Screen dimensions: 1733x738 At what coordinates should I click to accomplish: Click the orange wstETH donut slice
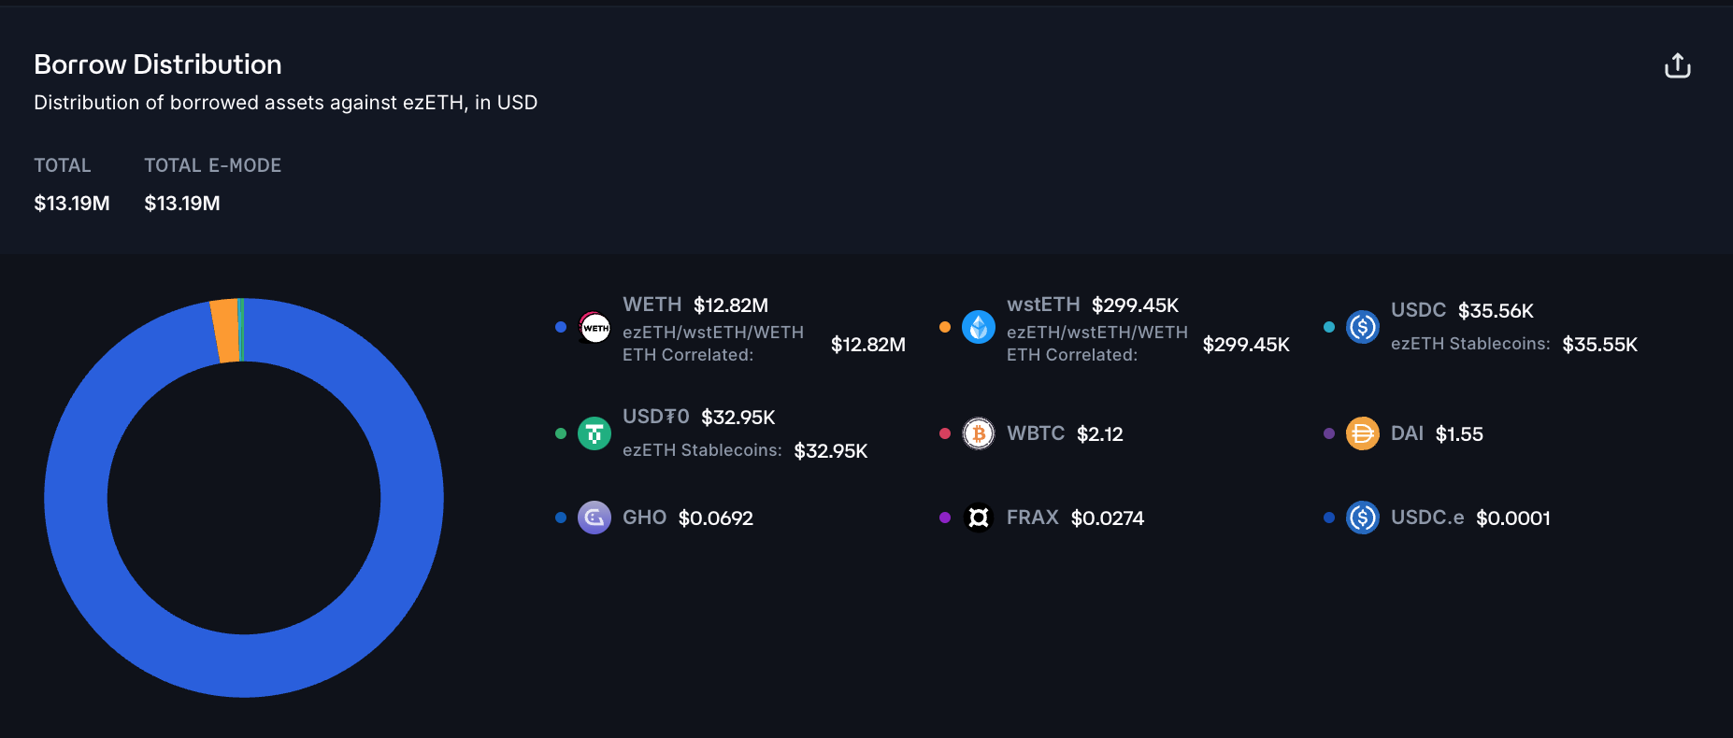click(x=225, y=332)
